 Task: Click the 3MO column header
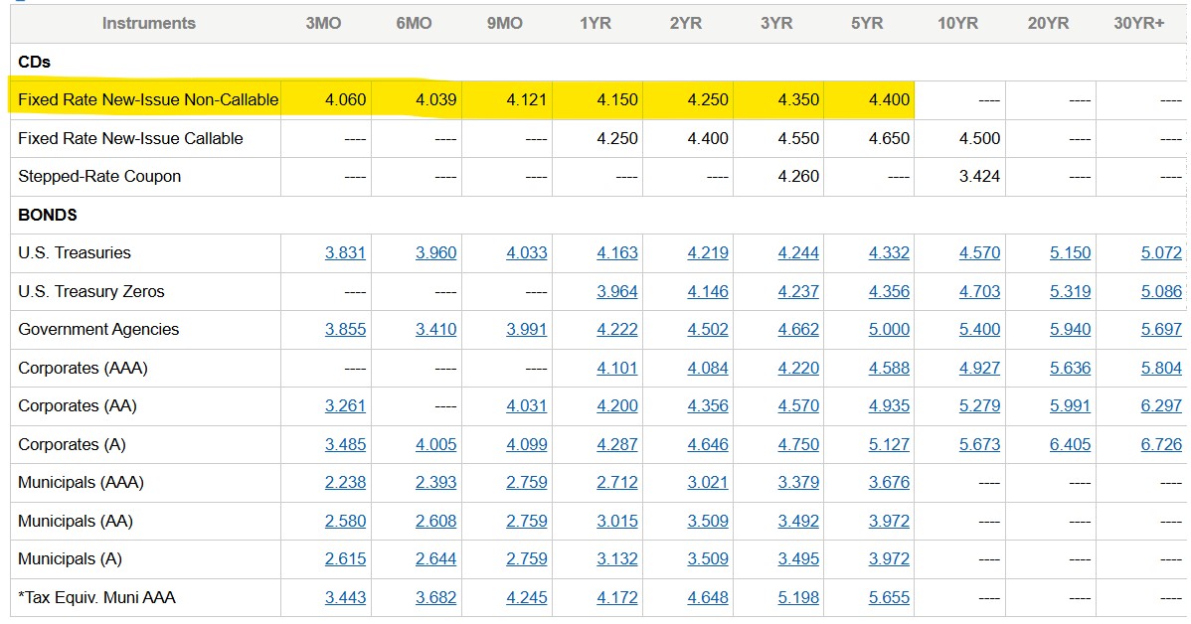click(323, 24)
